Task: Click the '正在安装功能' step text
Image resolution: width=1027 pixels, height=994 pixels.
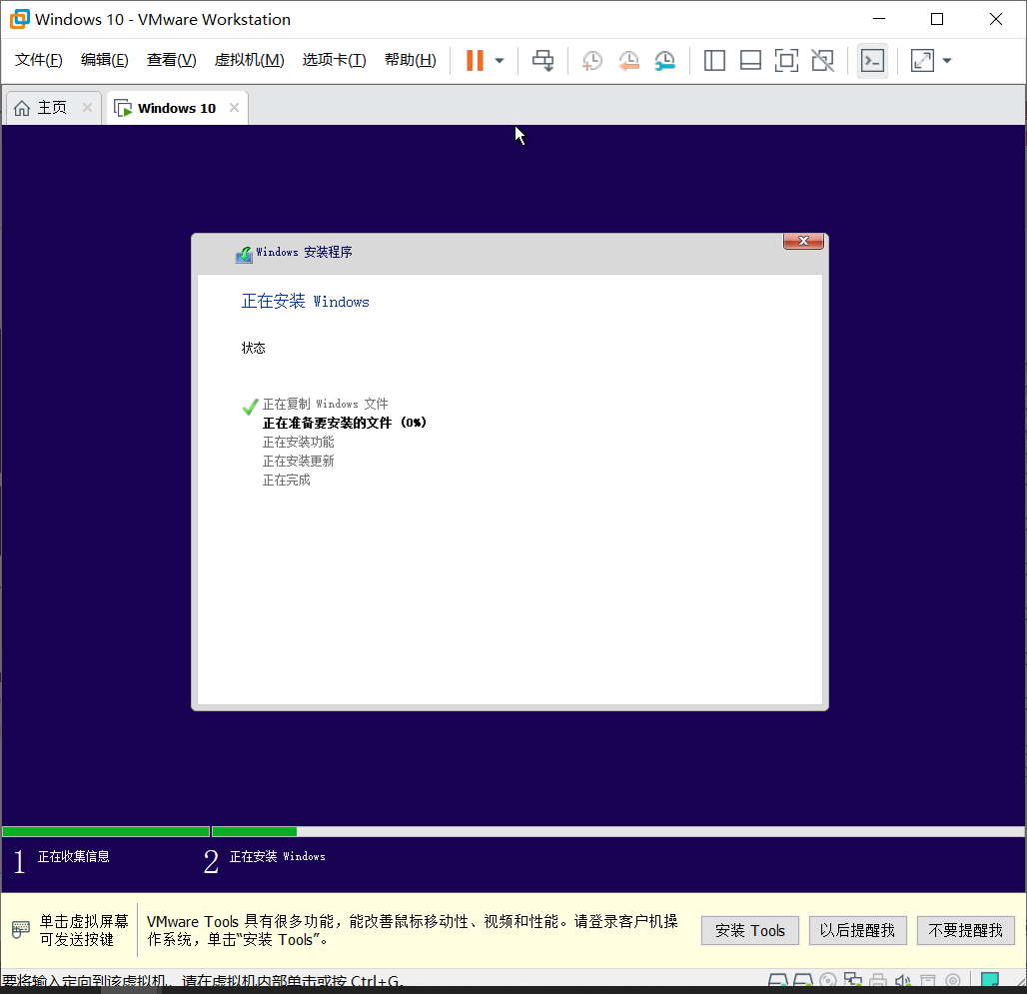Action: point(299,442)
